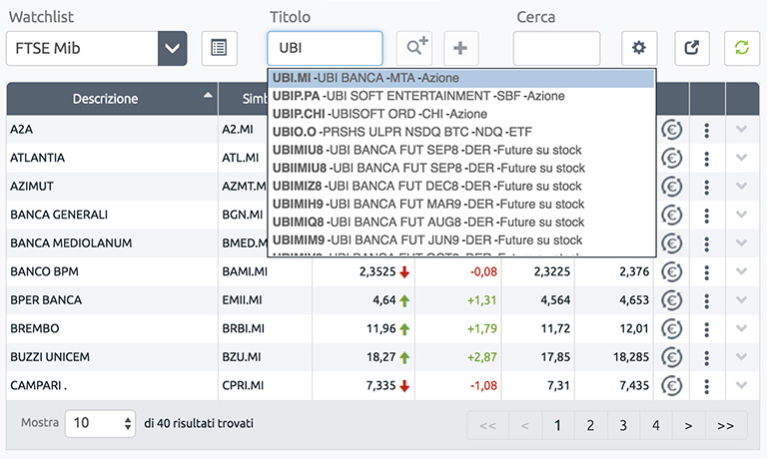Expand the BREMBO row chevron

[x=742, y=328]
